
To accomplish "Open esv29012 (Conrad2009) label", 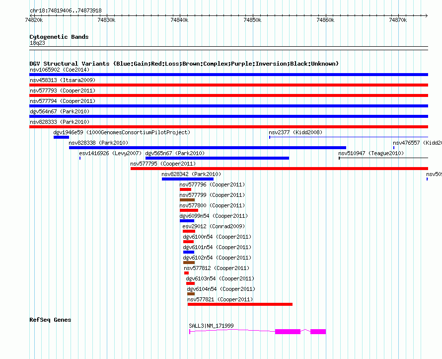I will pos(214,226).
